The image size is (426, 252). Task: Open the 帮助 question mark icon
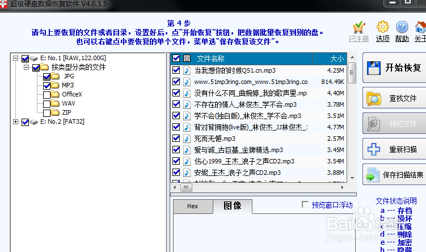click(402, 27)
